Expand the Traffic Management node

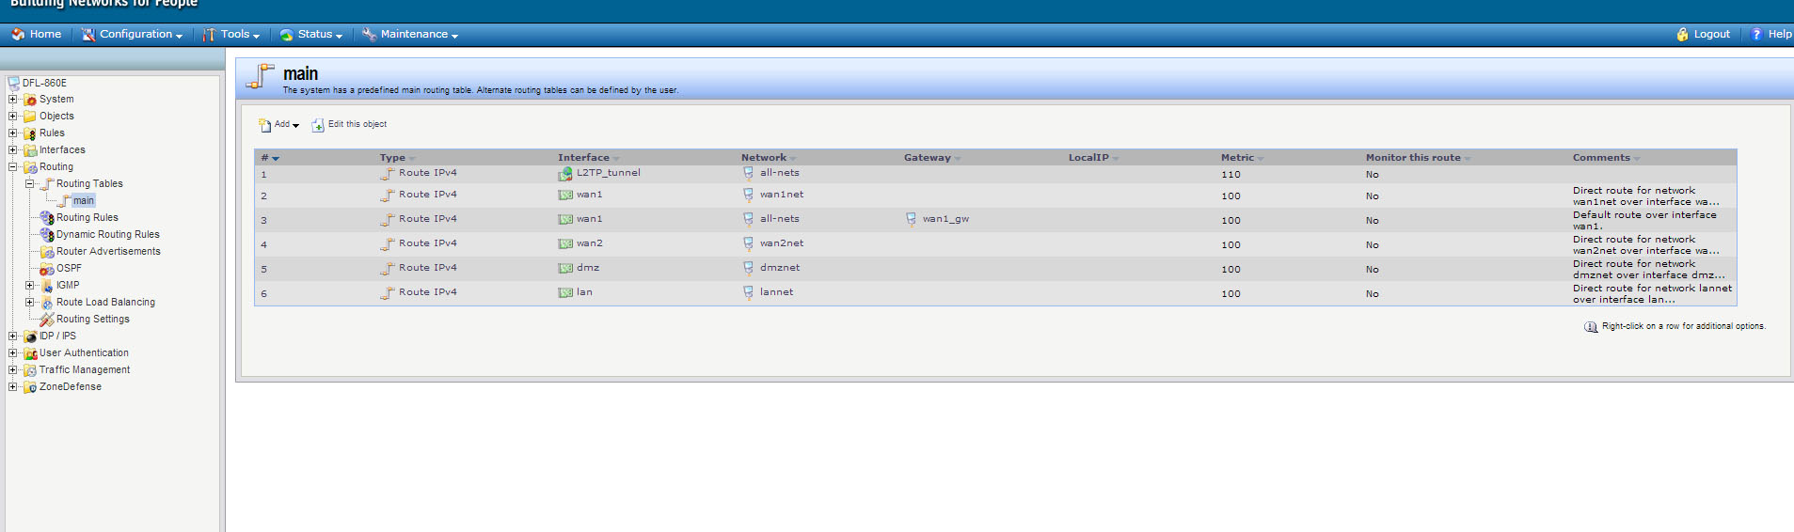click(12, 369)
